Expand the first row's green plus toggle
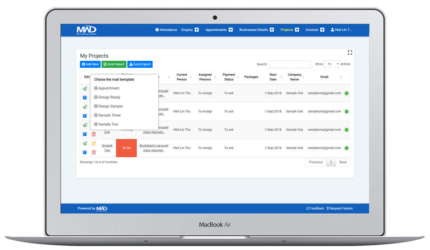 [347, 93]
